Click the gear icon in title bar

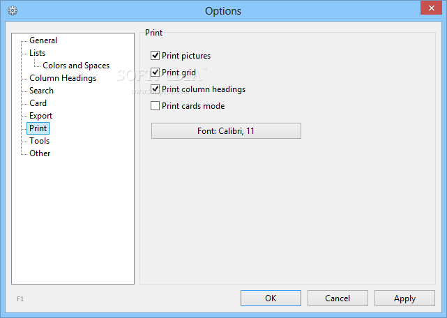click(12, 10)
